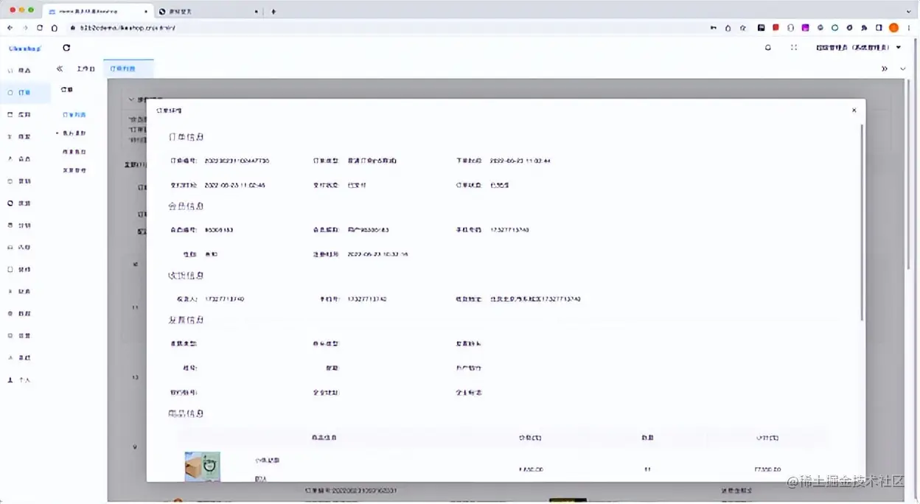This screenshot has height=504, width=920.
Task: Click the browser forward arrow
Action: coord(24,28)
